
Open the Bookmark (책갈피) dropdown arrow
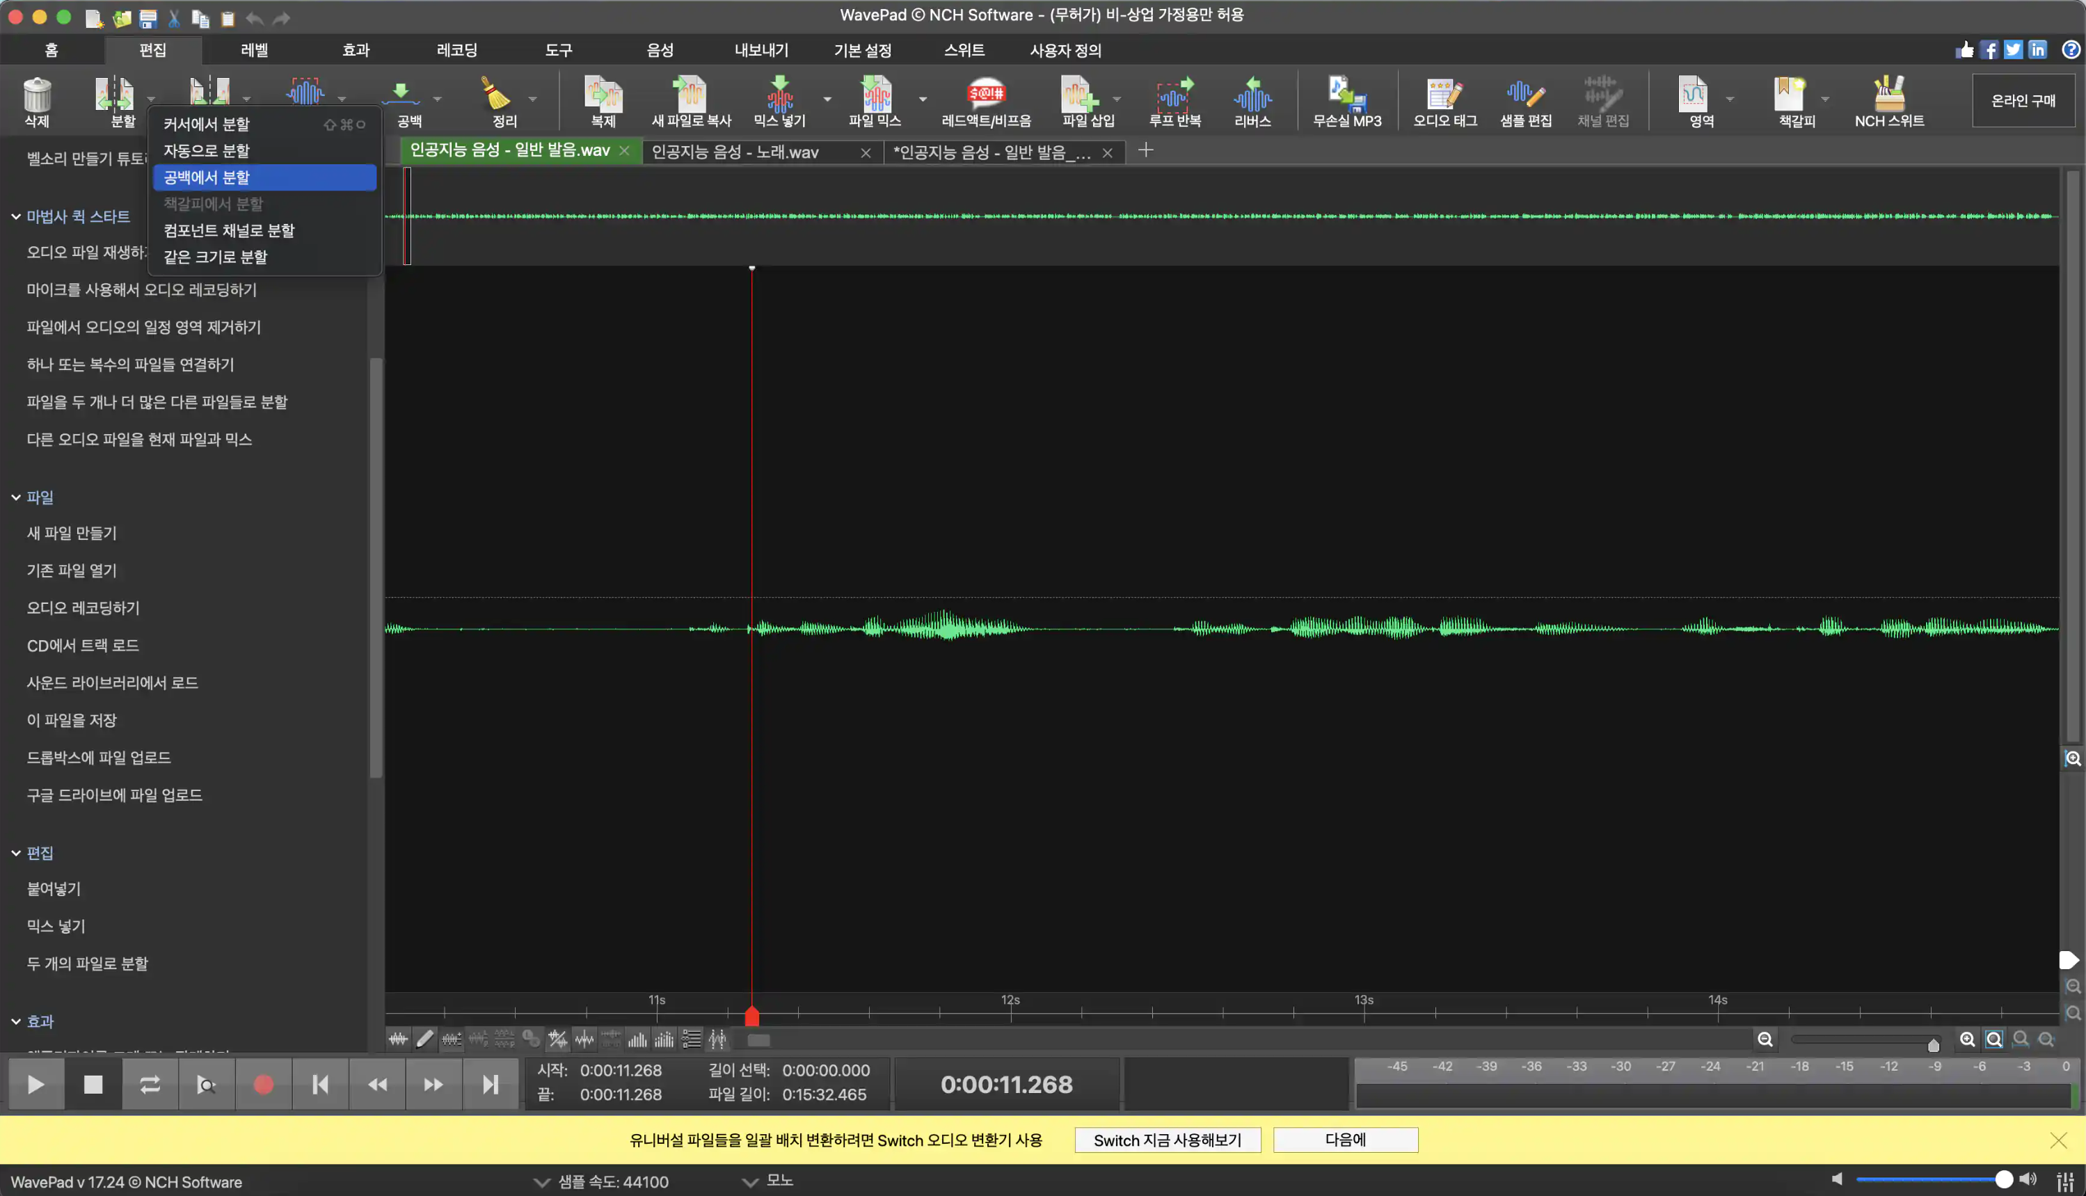(x=1825, y=99)
